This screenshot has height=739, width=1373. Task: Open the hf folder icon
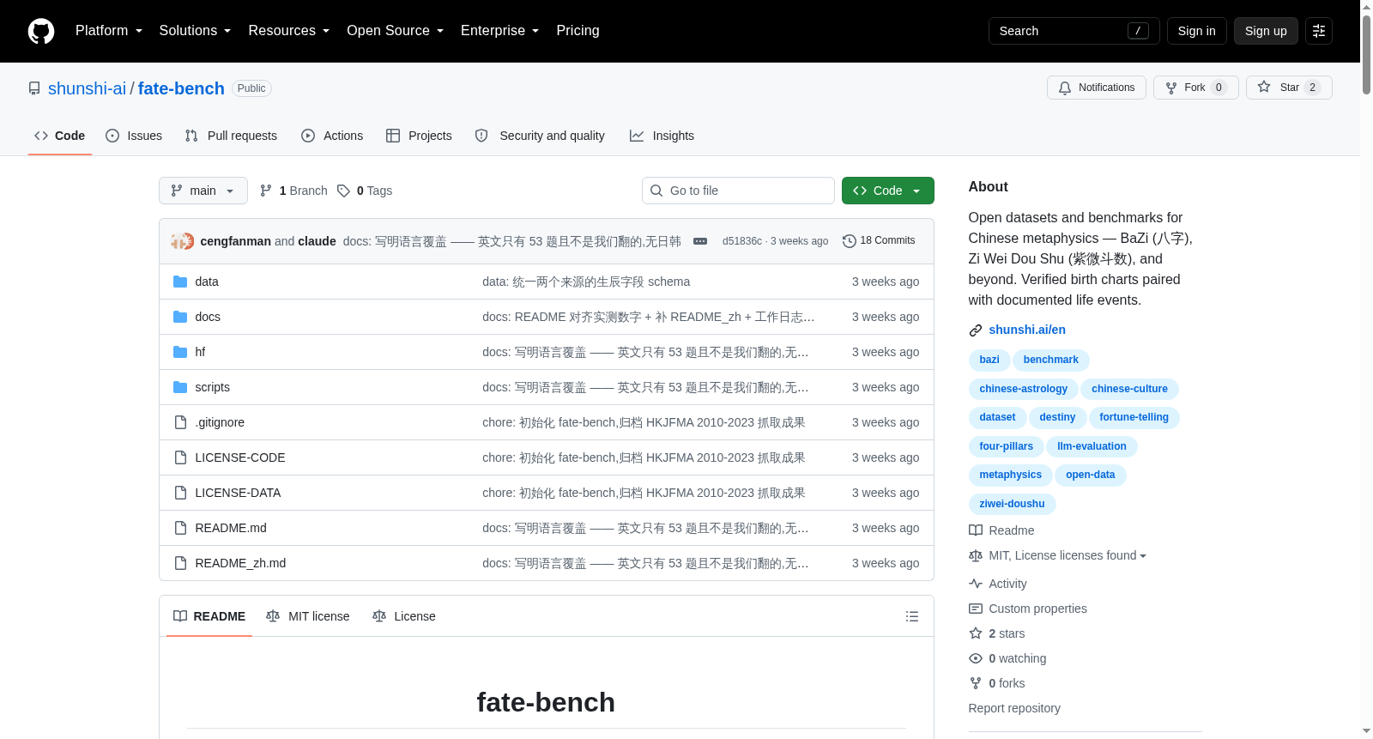coord(180,352)
